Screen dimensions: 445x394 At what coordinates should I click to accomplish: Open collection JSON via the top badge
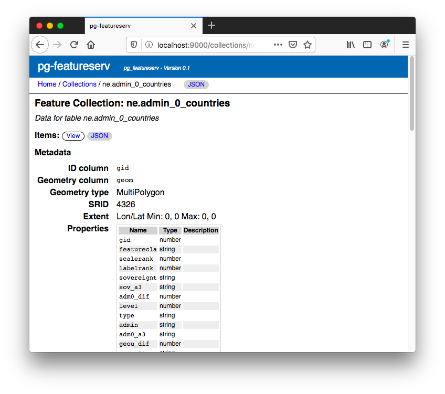click(196, 84)
